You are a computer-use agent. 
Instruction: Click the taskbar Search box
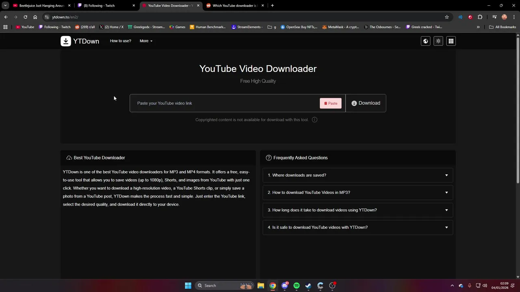click(224, 286)
